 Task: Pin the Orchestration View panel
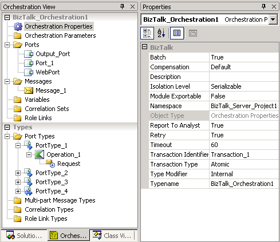pyautogui.click(x=123, y=7)
